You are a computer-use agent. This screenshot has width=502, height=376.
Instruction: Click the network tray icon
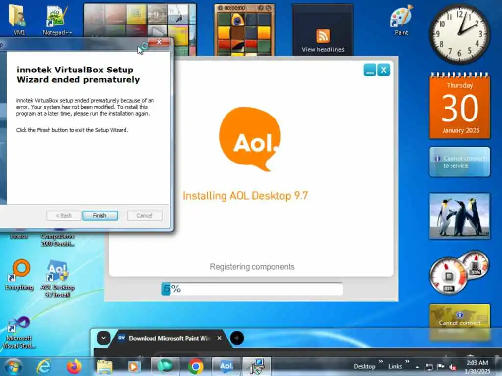coord(429,367)
